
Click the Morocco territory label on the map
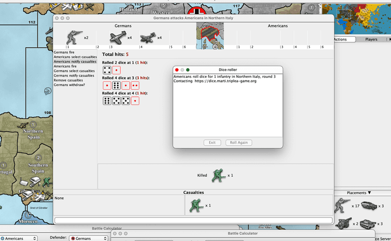point(28,221)
